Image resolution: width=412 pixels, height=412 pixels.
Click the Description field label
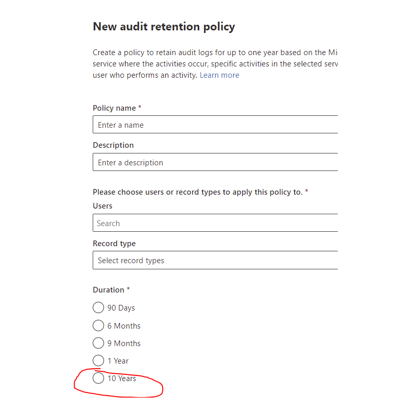click(x=113, y=145)
